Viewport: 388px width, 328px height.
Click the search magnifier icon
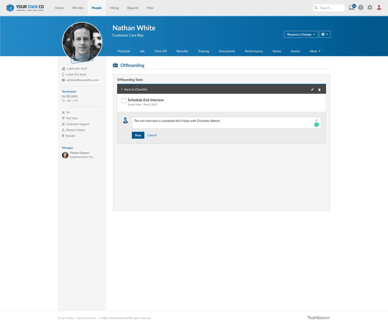(316, 8)
